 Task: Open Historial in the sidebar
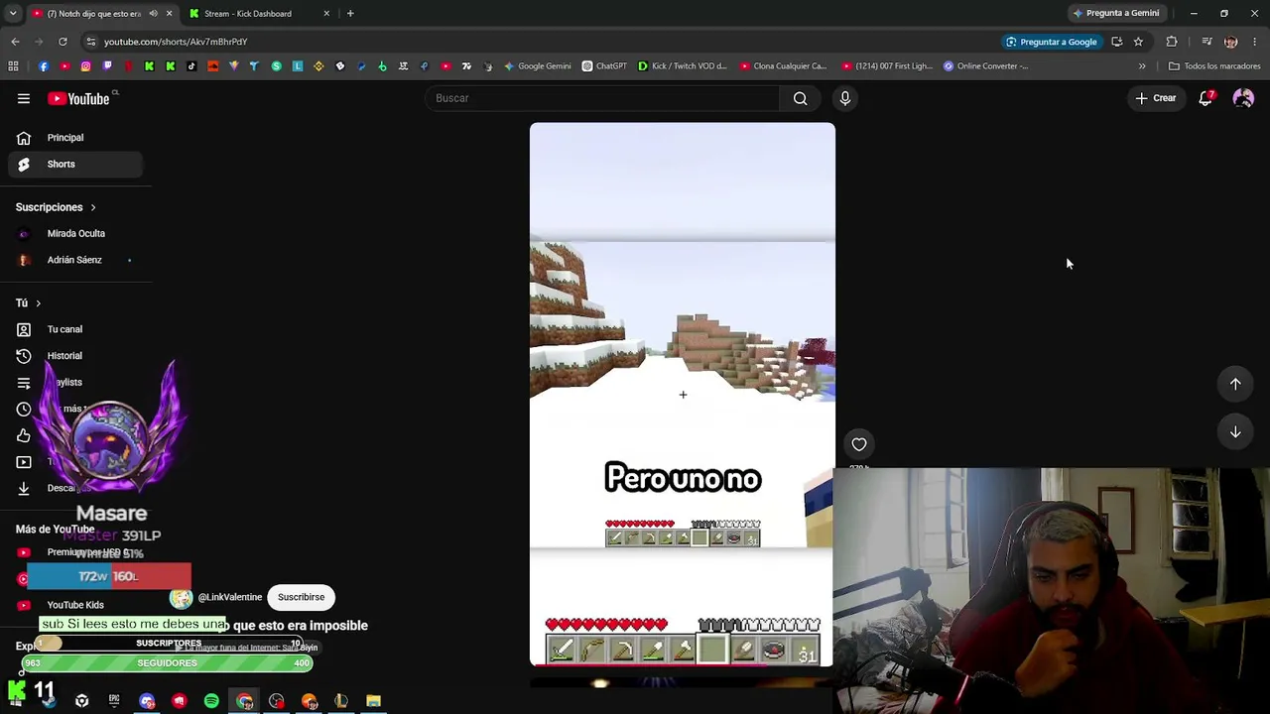tap(75, 356)
